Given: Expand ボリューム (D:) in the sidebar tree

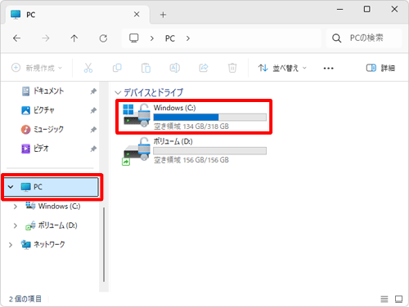Looking at the screenshot, I should 16,225.
